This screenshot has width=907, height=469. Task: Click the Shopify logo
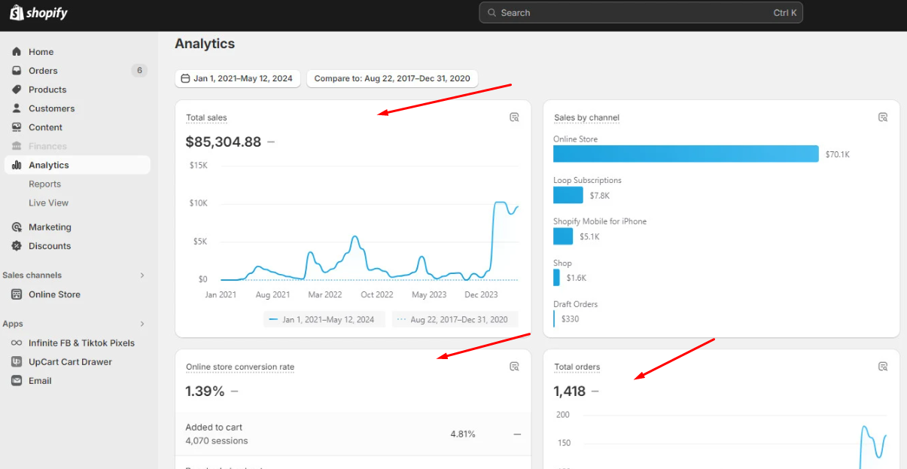38,13
